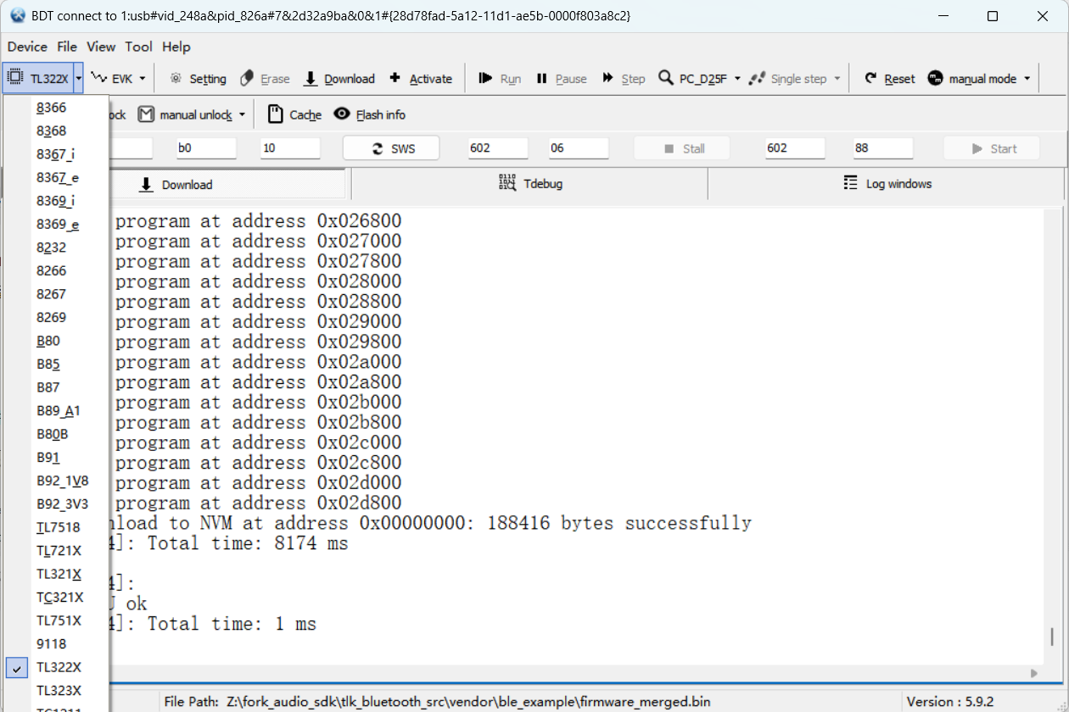
Task: Open the Device menu
Action: click(x=27, y=47)
